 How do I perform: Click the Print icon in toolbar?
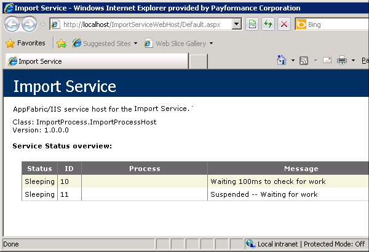(x=342, y=60)
